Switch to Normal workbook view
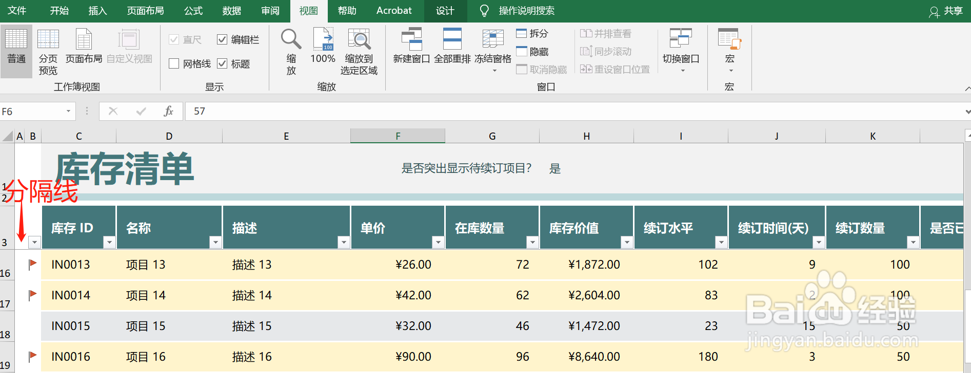 (16, 51)
